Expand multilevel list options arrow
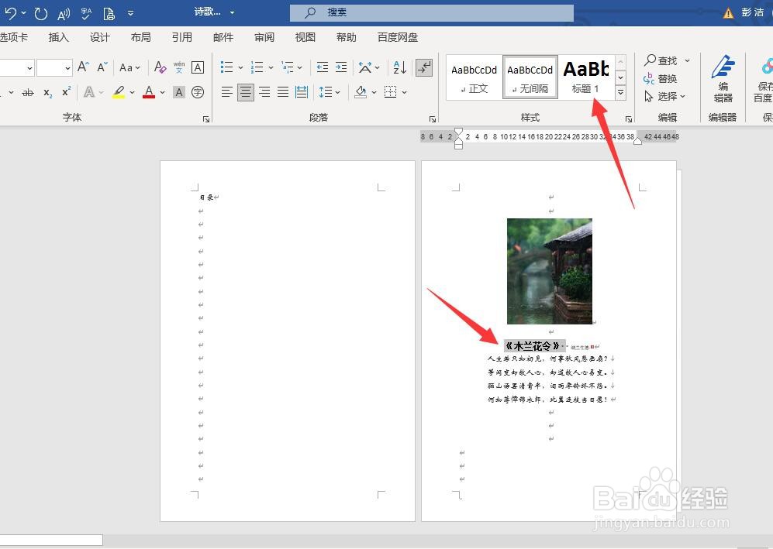The image size is (773, 549). (300, 67)
